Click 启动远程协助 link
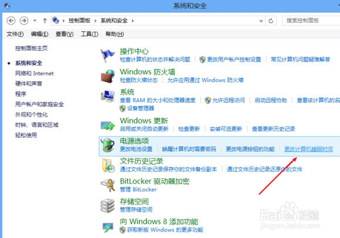The image size is (340, 238). point(271,100)
